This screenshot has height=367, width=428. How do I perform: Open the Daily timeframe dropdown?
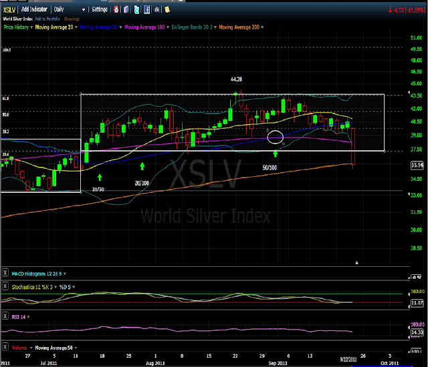pos(70,9)
